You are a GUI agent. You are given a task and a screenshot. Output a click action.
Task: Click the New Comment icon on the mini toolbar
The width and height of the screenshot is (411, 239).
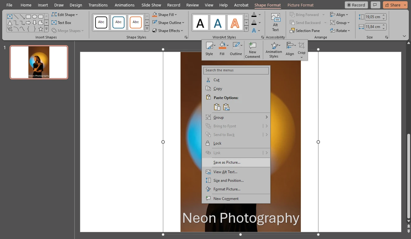pyautogui.click(x=252, y=49)
